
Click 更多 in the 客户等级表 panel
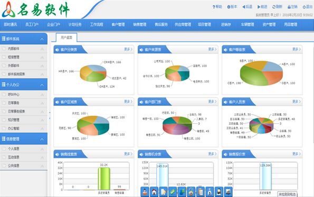coord(297,50)
